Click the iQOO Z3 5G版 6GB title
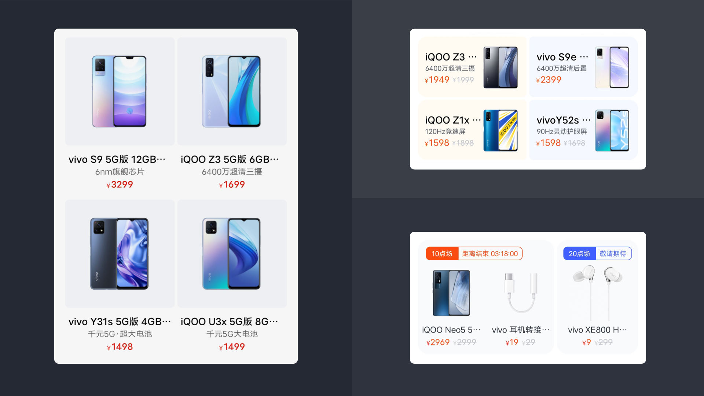The image size is (704, 396). 230,159
